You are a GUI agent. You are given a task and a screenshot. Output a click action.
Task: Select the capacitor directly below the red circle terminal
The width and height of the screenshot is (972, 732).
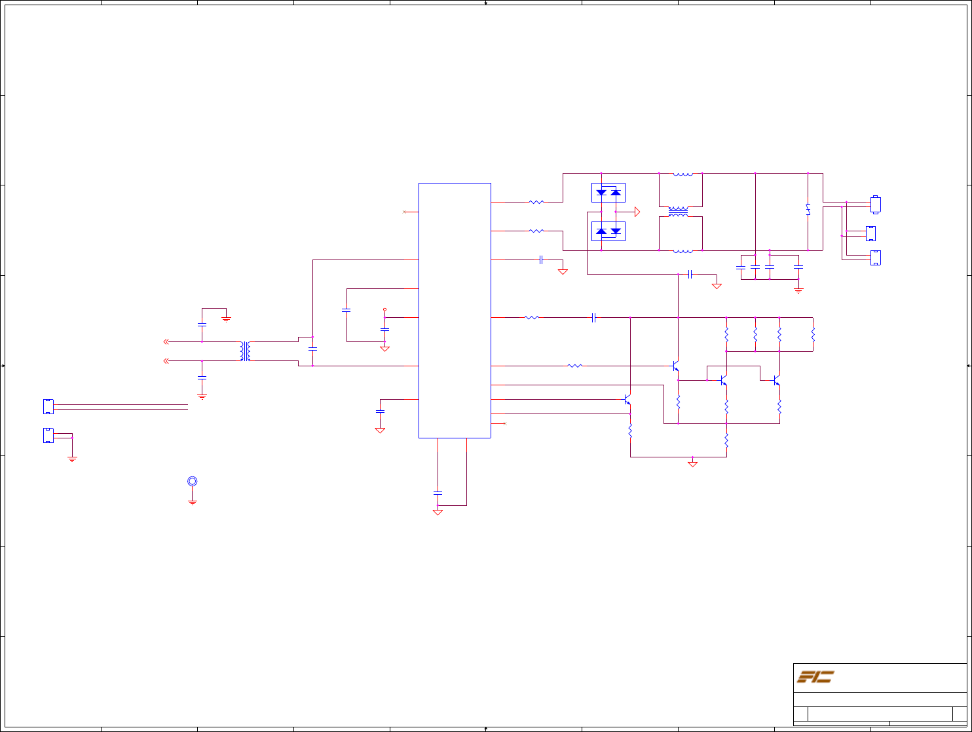pos(384,329)
